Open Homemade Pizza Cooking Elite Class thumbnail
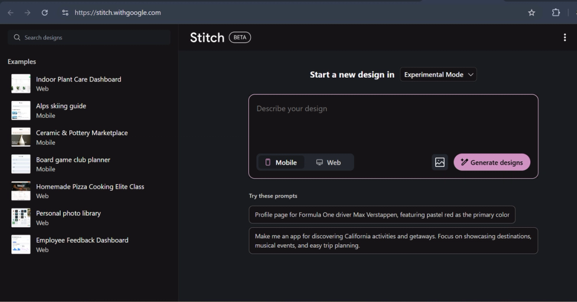 point(21,191)
